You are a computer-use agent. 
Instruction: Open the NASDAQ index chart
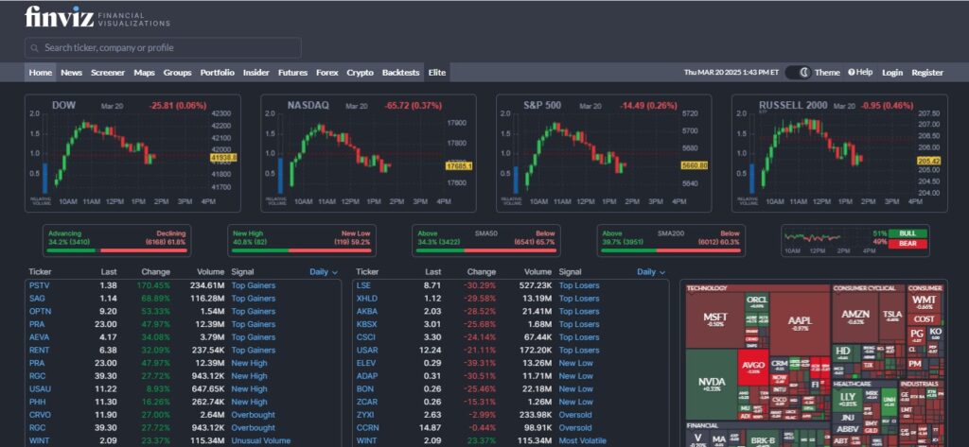point(368,153)
